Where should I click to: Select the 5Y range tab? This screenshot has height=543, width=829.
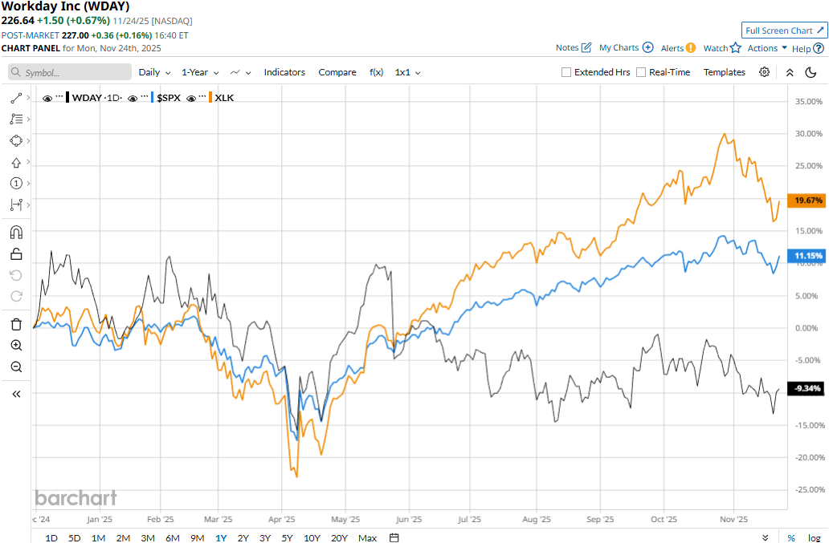287,537
